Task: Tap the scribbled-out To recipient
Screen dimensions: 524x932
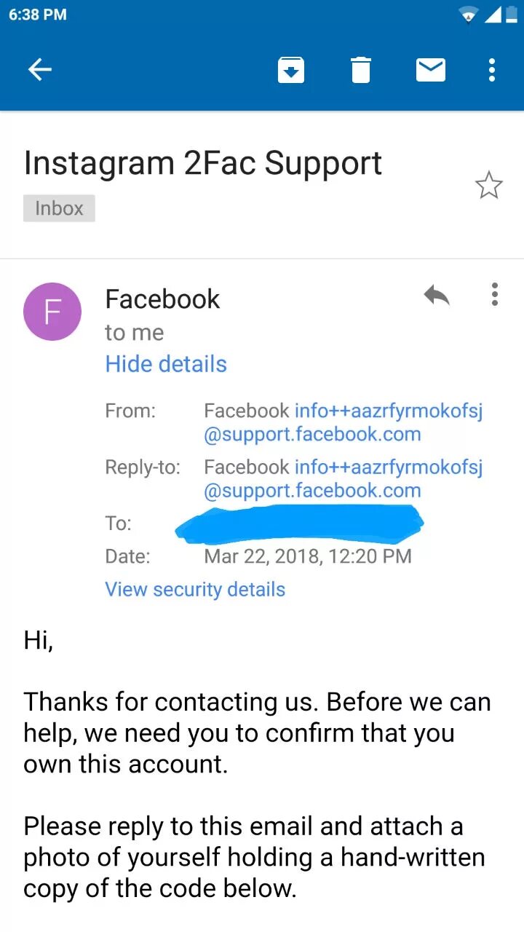Action: click(x=300, y=524)
